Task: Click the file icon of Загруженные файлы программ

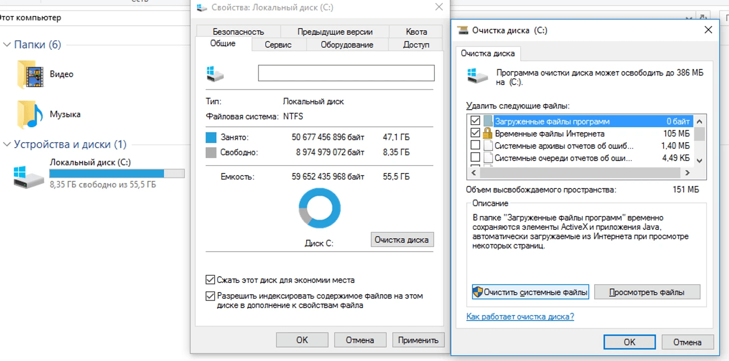Action: pos(488,121)
